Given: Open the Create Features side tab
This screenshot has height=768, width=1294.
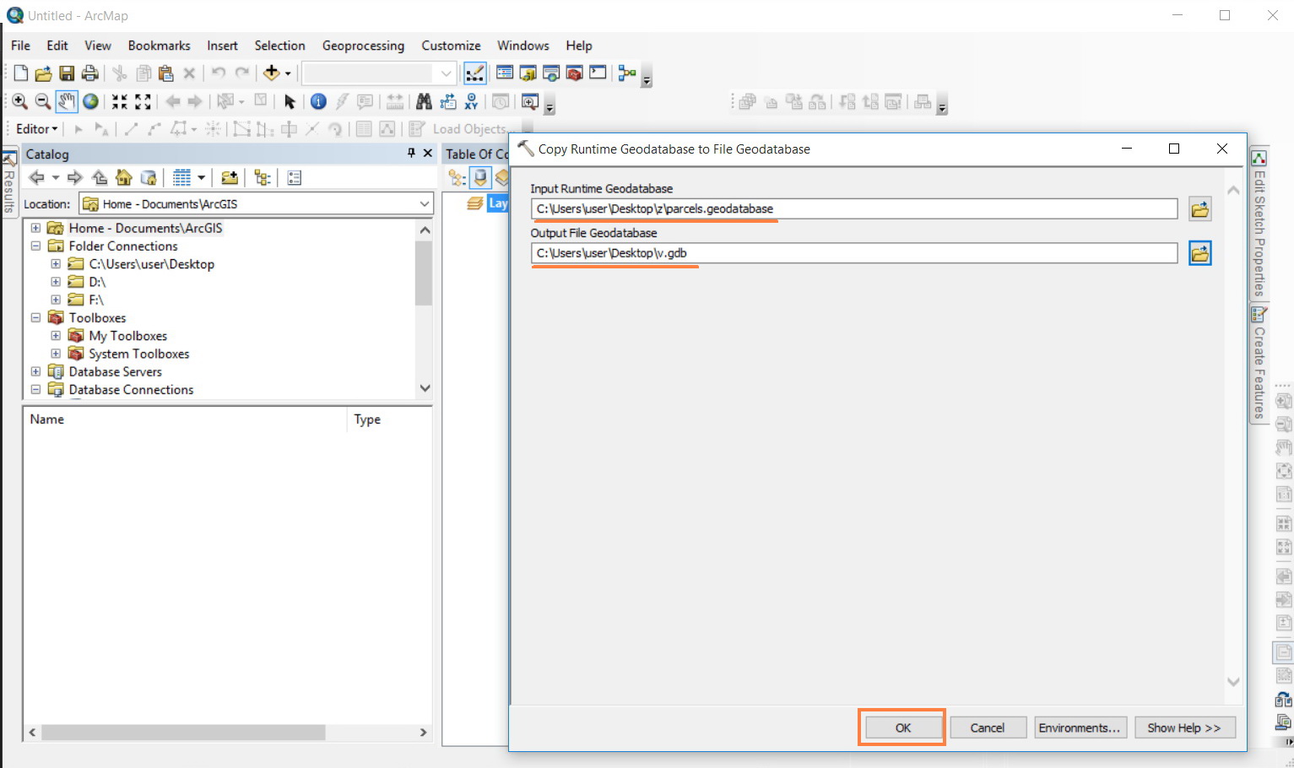Looking at the screenshot, I should [x=1259, y=364].
